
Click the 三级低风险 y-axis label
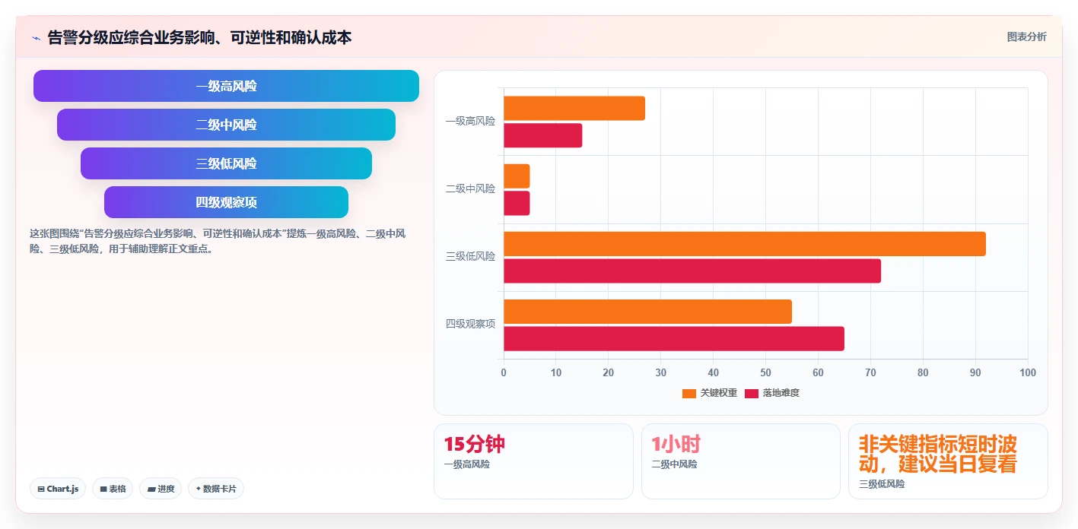(470, 256)
